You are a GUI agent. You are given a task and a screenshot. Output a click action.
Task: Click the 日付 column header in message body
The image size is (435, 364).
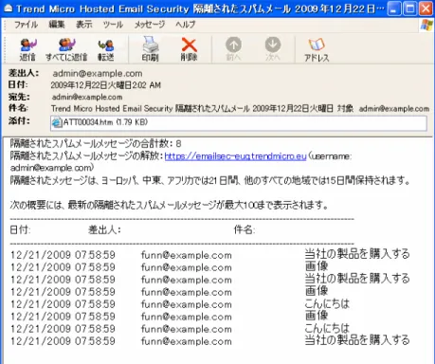20,229
